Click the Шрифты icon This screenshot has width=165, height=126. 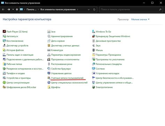pyautogui.click(x=49, y=87)
